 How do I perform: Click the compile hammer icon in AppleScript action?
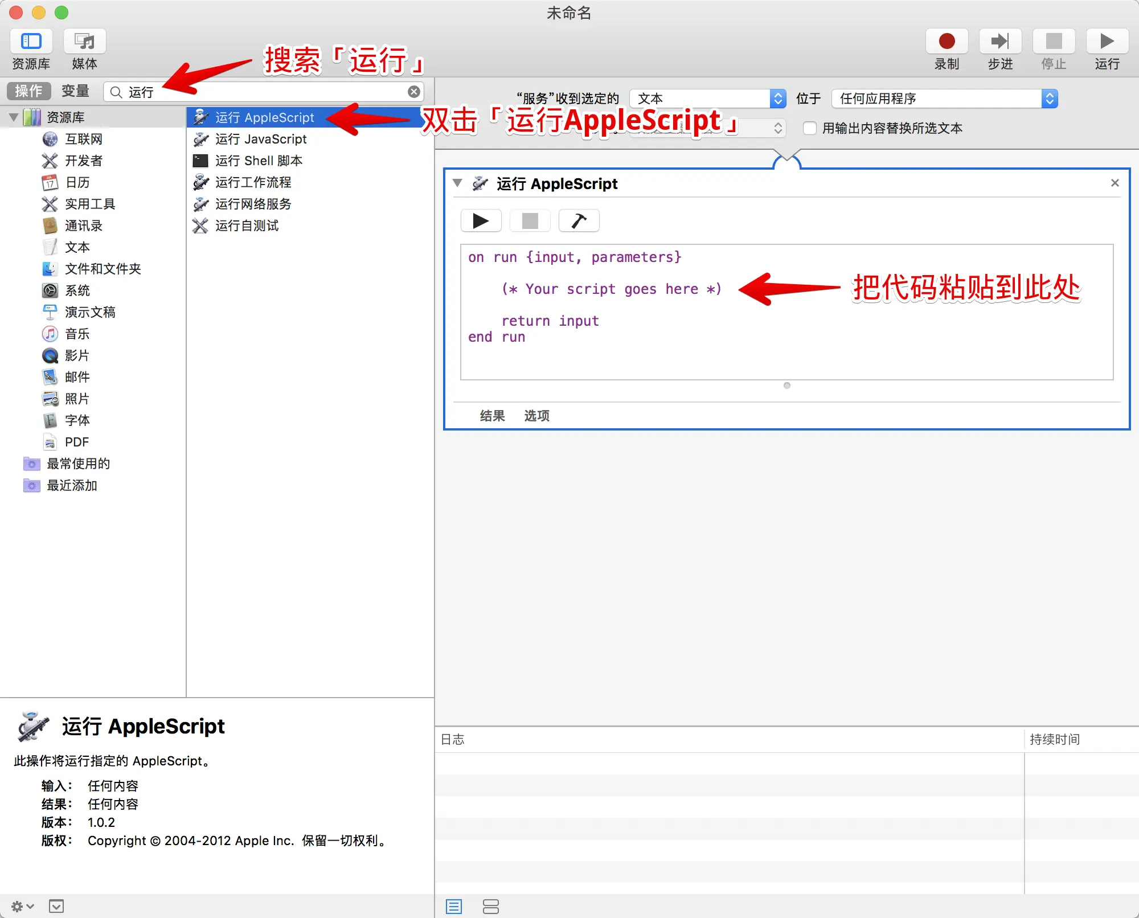pyautogui.click(x=579, y=221)
